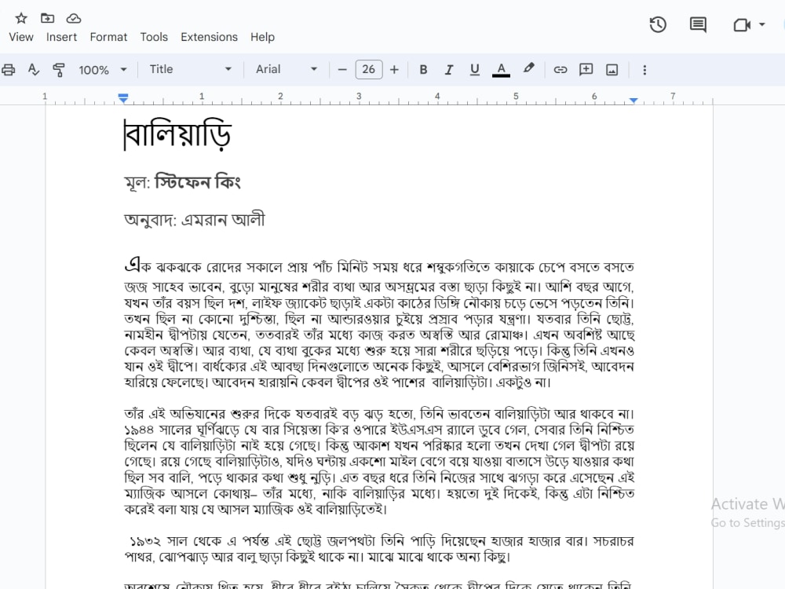Click in paragraph starting তাঁর এই অভিযানের

(379, 461)
